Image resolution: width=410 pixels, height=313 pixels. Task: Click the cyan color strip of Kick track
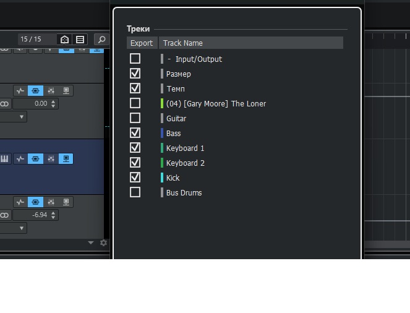tap(162, 178)
